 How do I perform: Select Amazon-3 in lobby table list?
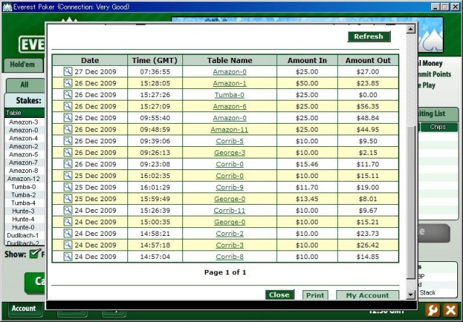24,122
